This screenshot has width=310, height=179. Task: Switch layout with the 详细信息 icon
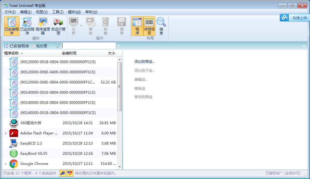(x=149, y=26)
